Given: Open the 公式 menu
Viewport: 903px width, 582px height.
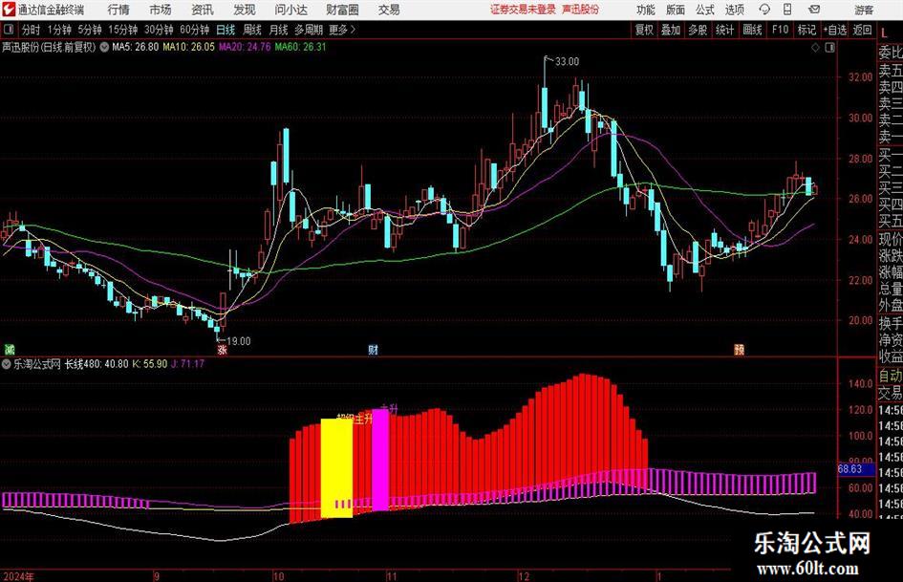Looking at the screenshot, I should point(705,10).
